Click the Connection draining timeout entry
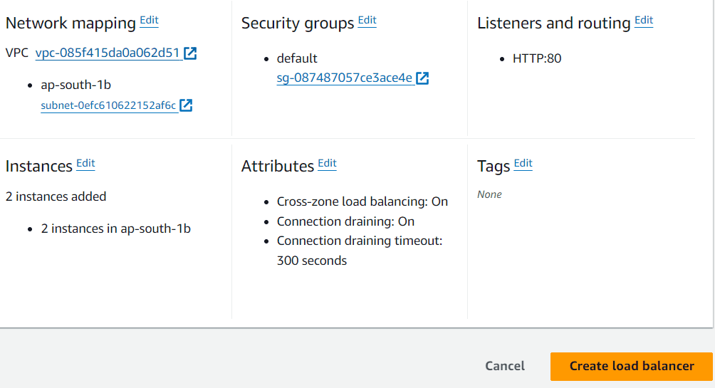Image resolution: width=715 pixels, height=388 pixels. click(360, 241)
